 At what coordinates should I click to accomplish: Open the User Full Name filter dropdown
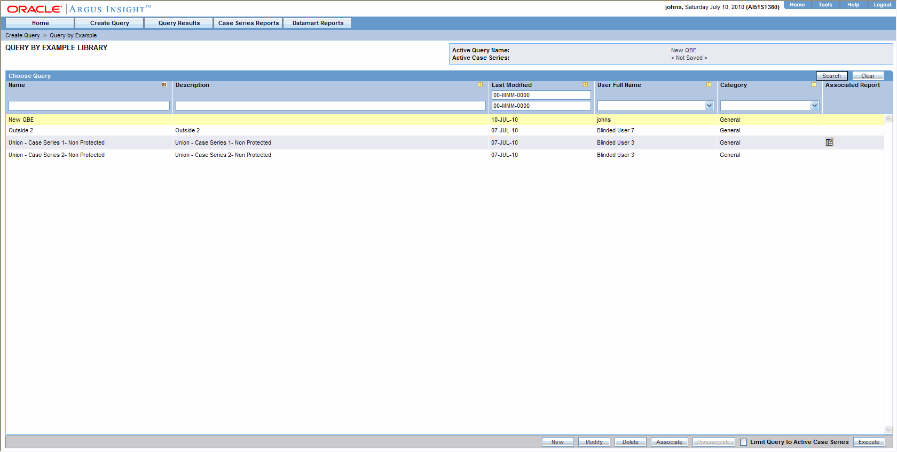point(709,106)
